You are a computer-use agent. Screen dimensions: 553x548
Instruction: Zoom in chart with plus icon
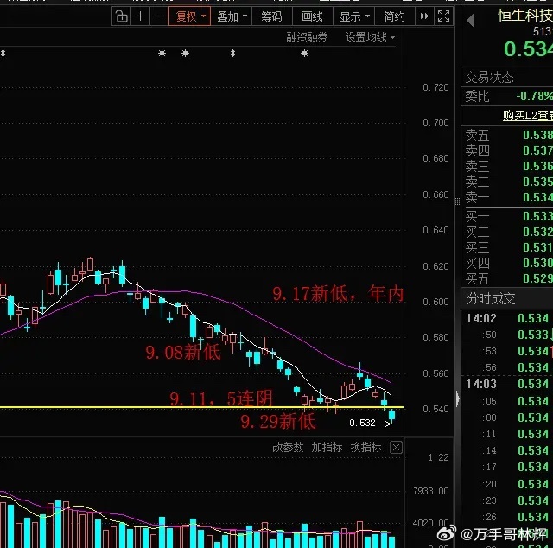click(140, 16)
